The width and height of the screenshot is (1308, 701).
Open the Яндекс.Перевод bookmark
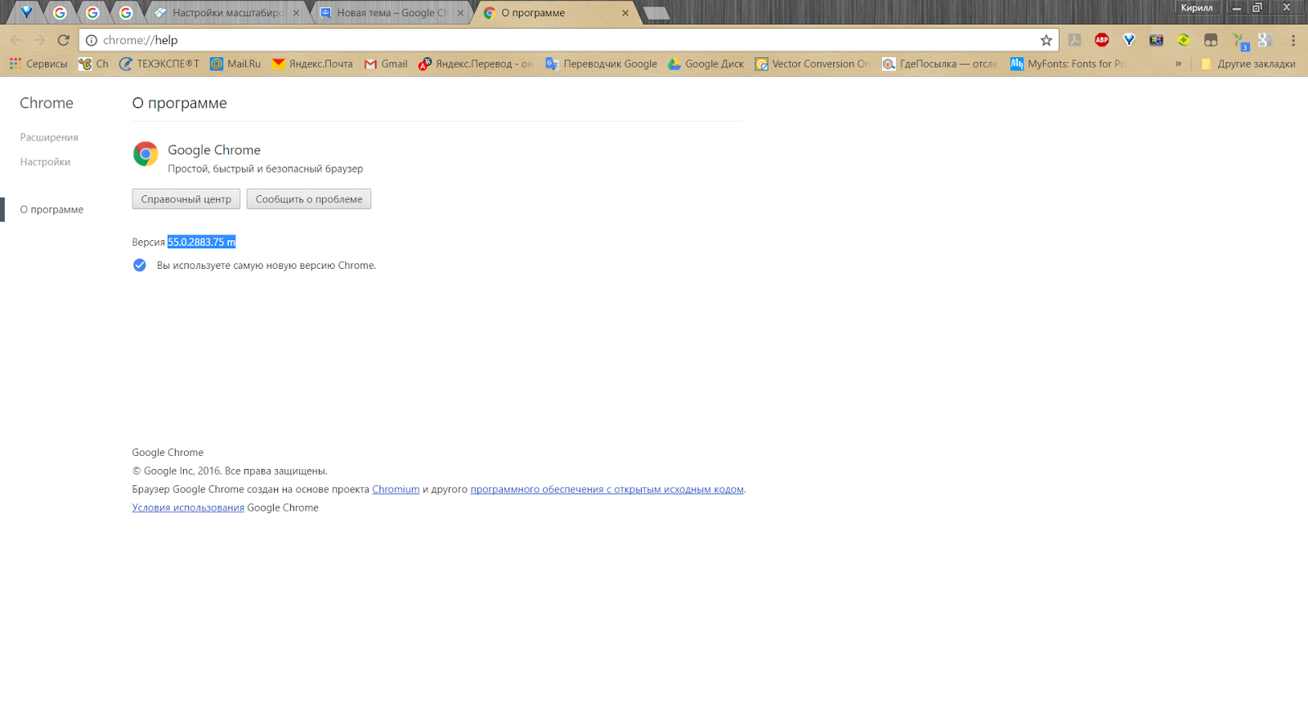pyautogui.click(x=475, y=64)
